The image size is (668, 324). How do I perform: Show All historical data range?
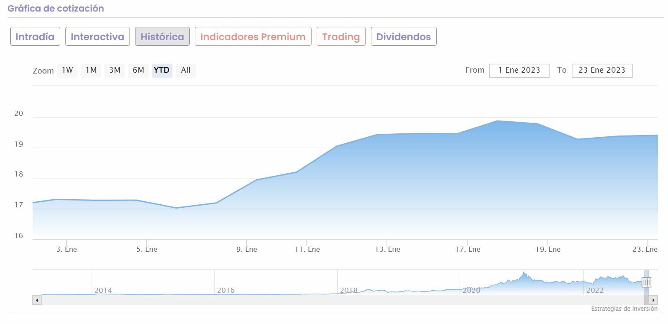tap(185, 70)
